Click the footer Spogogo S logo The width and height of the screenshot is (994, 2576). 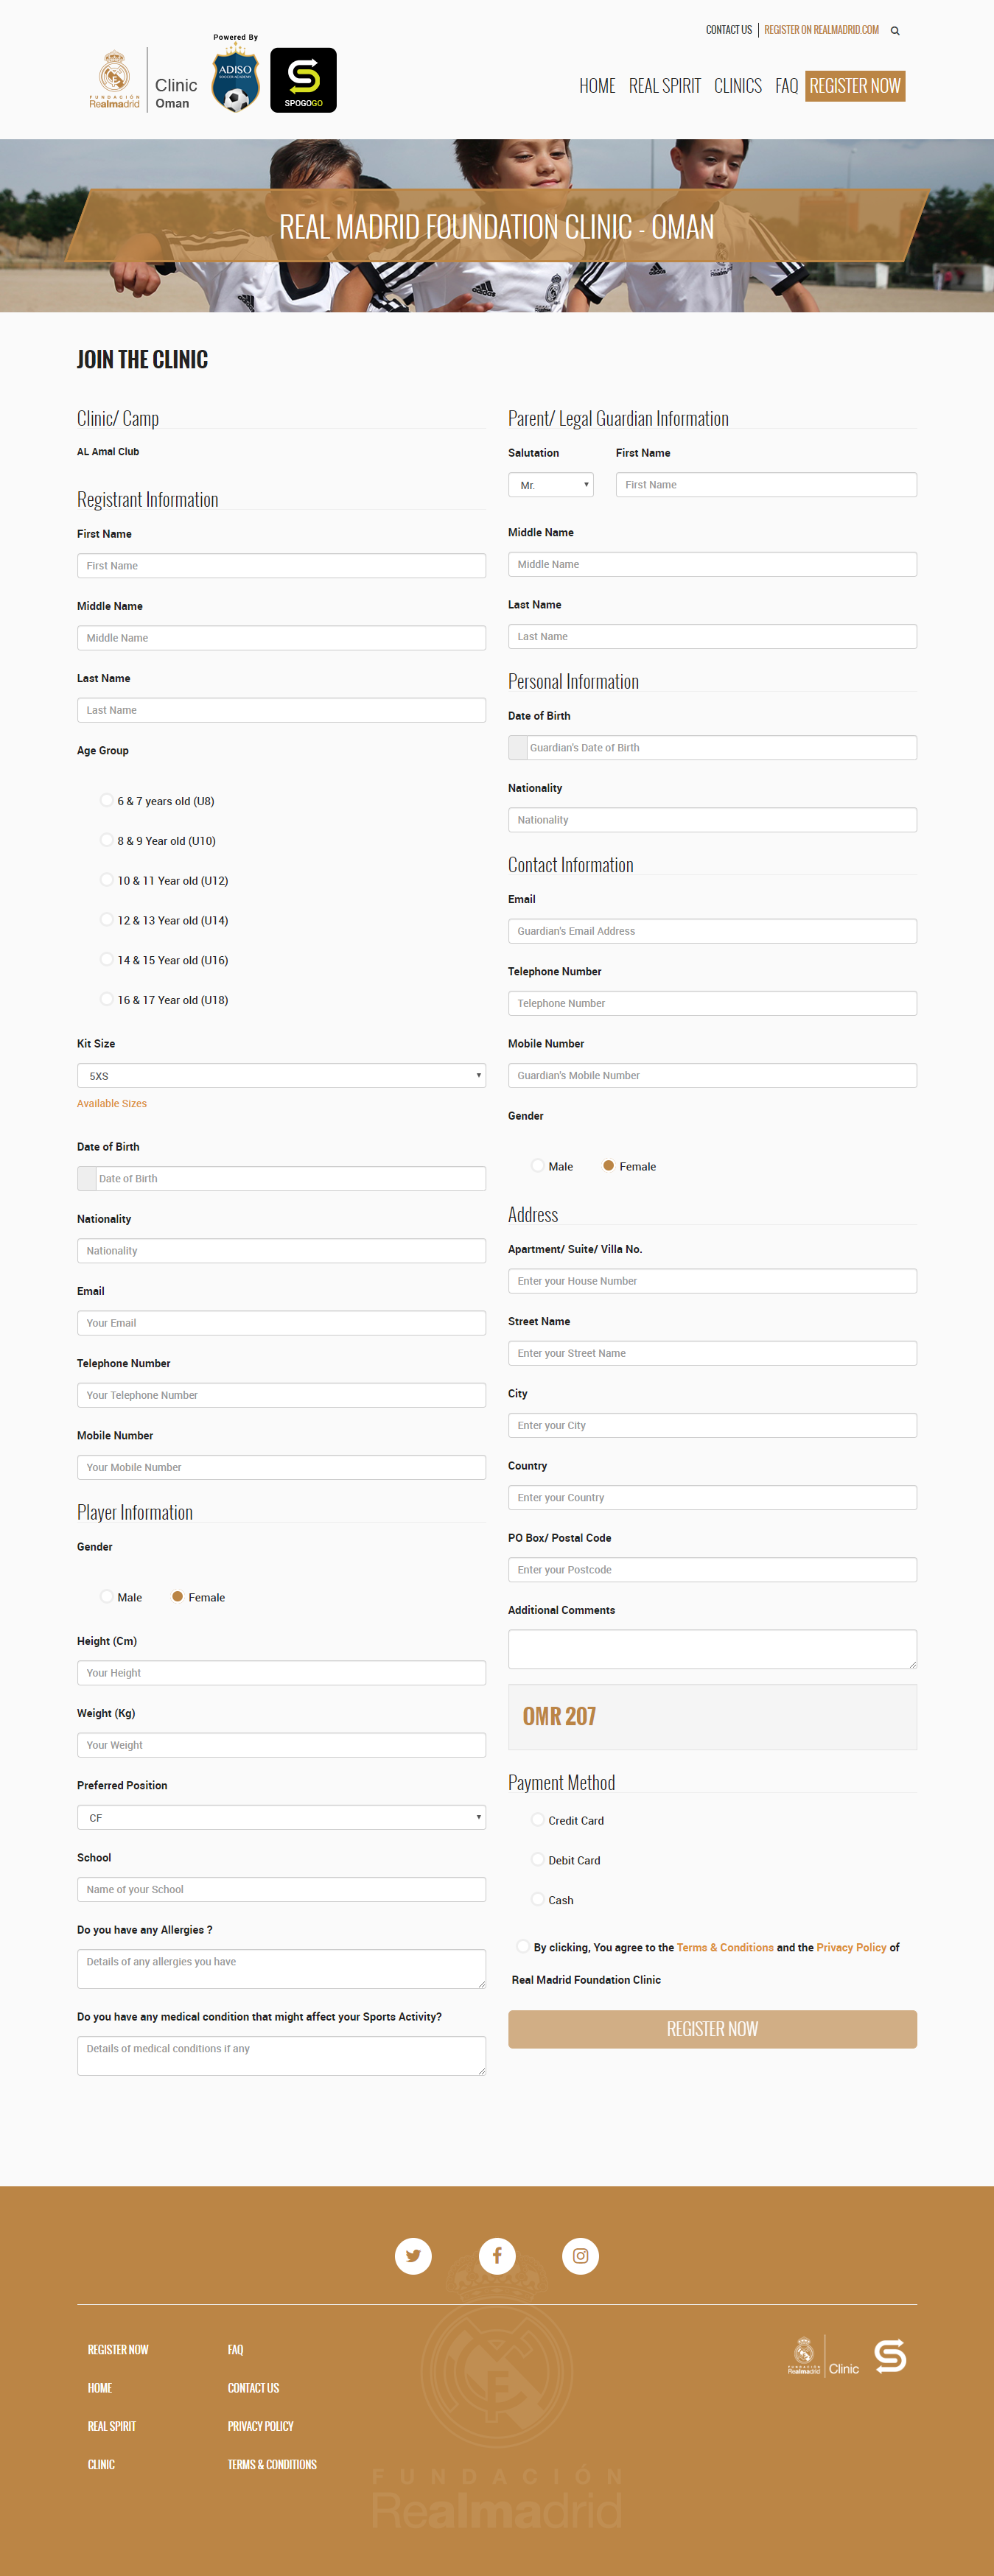tap(890, 2356)
